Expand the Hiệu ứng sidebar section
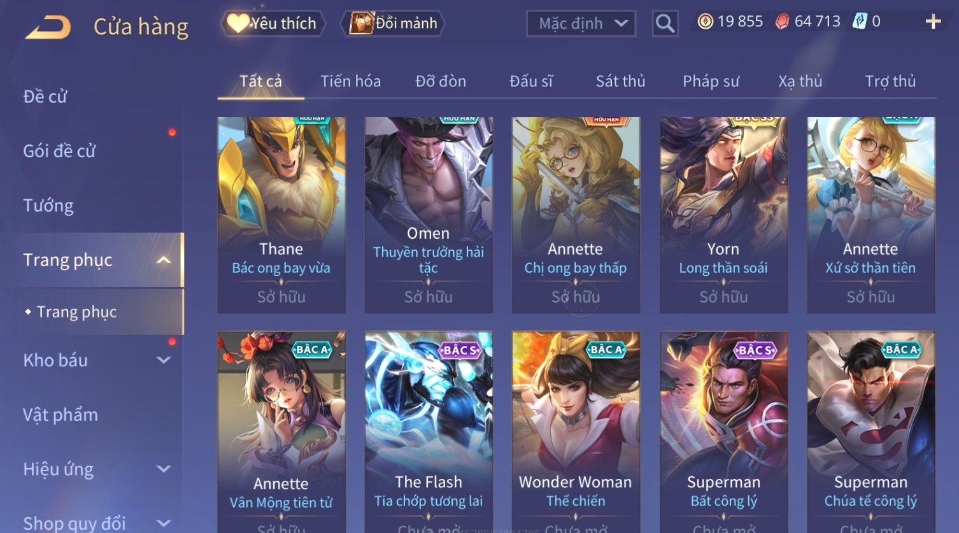 [164, 469]
